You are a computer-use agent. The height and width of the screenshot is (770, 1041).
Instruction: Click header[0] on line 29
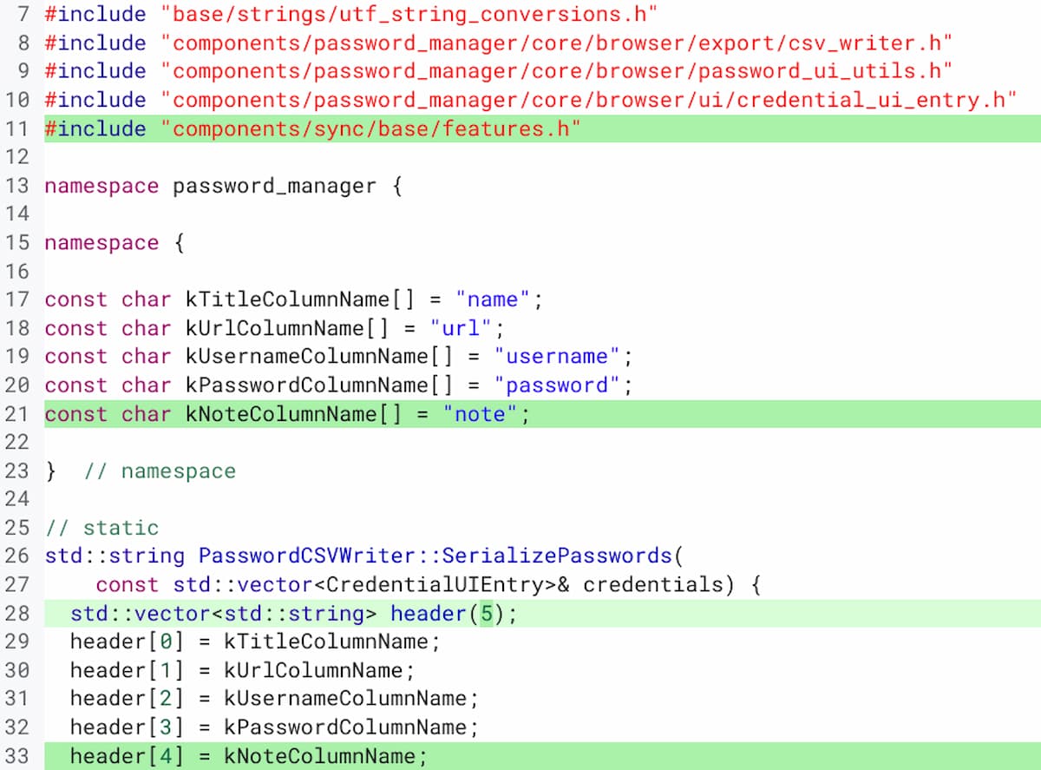pos(128,642)
